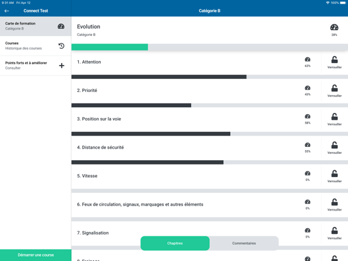The image size is (348, 261).
Task: Click the gauge icon for Position sur la voie
Action: tap(308, 116)
